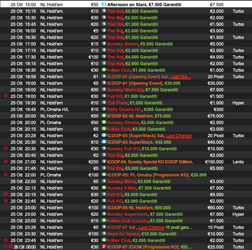Screen dimensions: 252x250
Task: Click the green 6-max badge on 20:15 6-Max Club
Action: pos(104,129)
